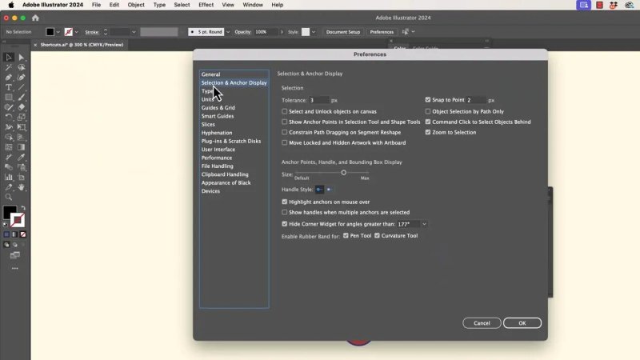Select the Eraser tool
The image size is (640, 360).
(22, 107)
